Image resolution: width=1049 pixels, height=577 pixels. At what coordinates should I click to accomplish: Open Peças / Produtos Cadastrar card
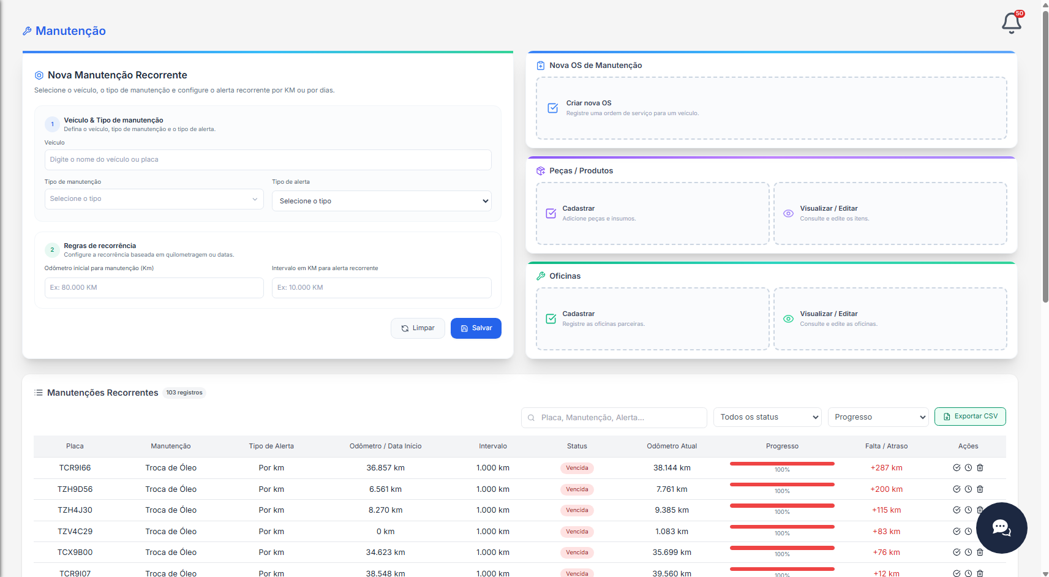(653, 214)
